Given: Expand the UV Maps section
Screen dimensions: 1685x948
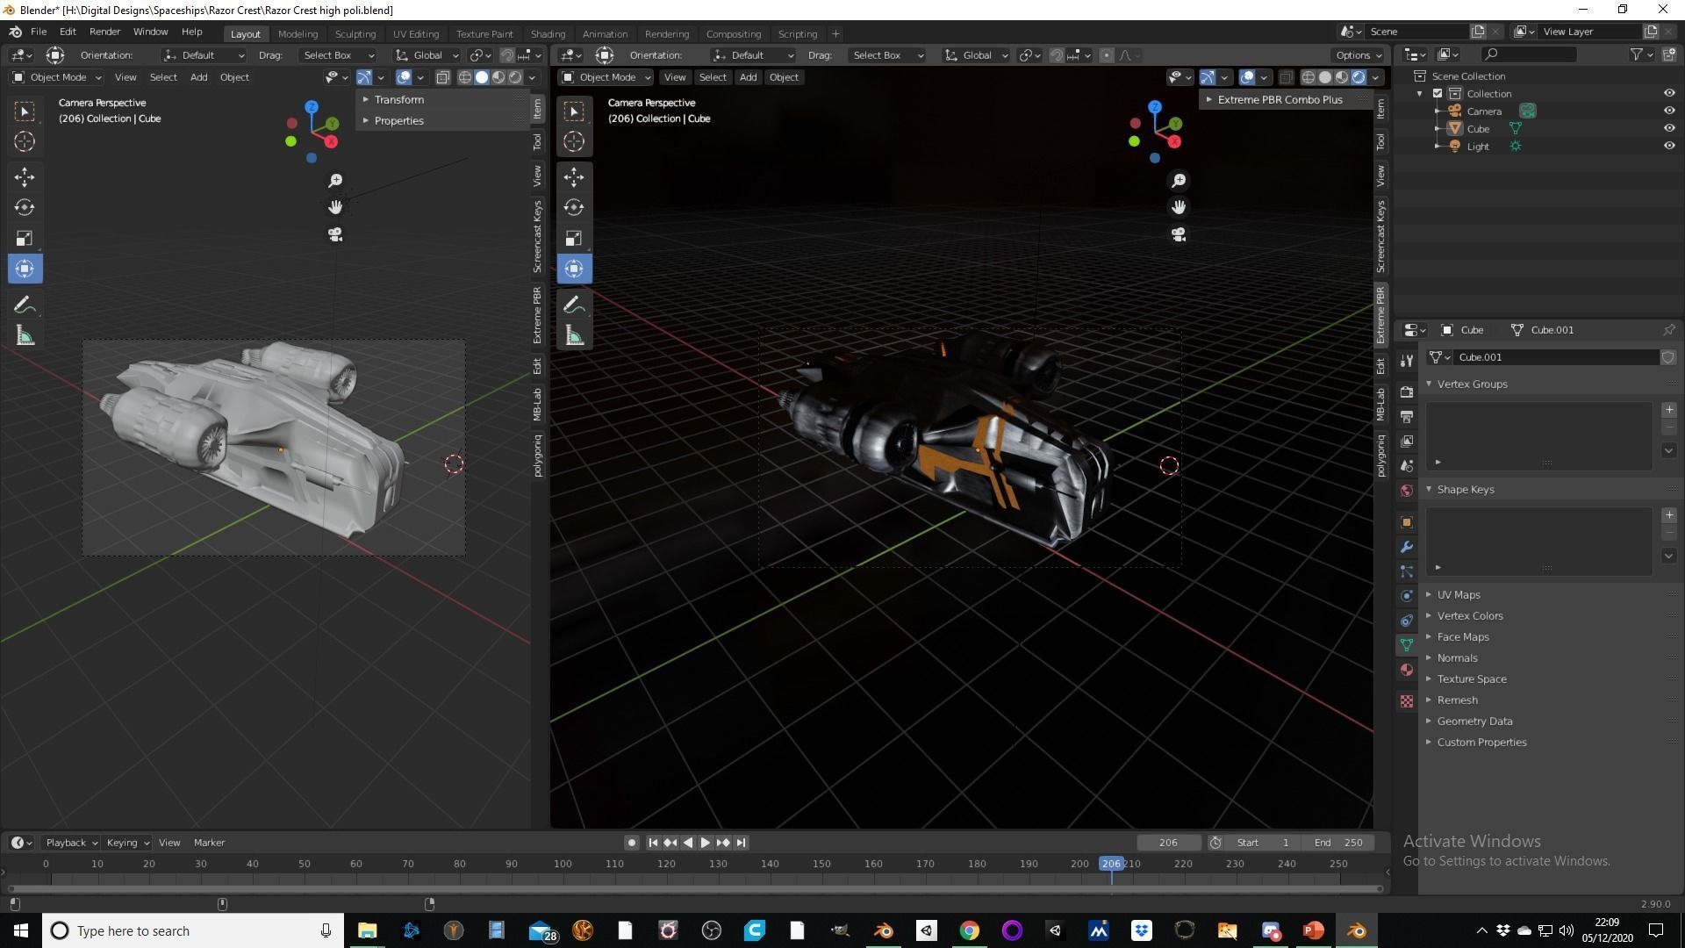Looking at the screenshot, I should (x=1458, y=595).
